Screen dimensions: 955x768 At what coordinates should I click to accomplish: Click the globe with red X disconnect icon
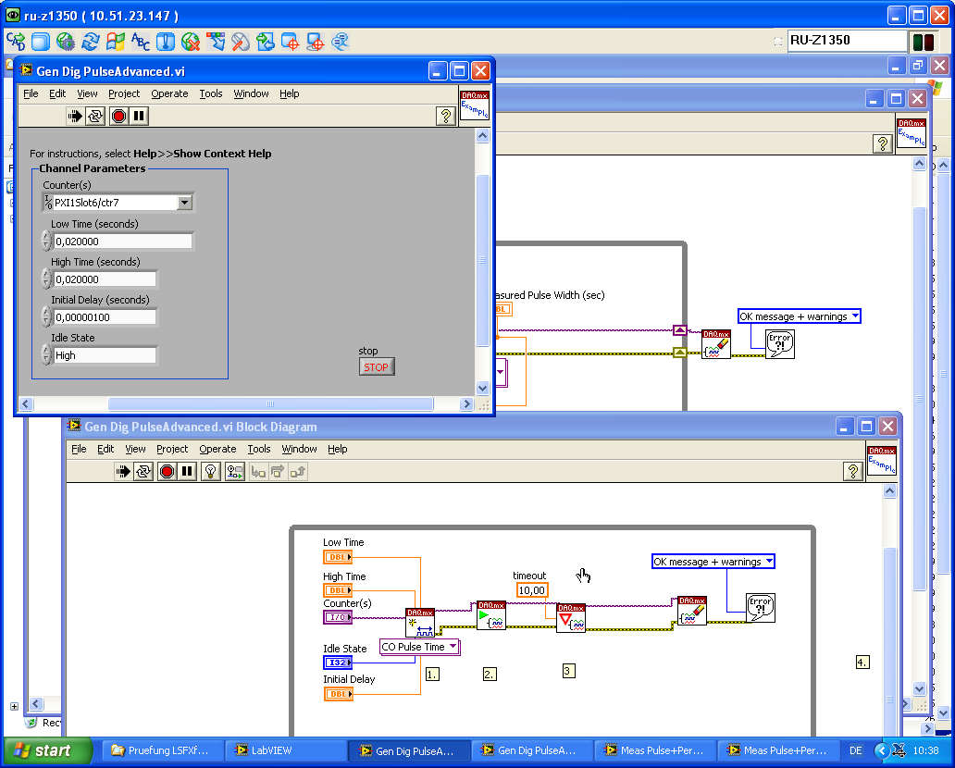[x=190, y=42]
